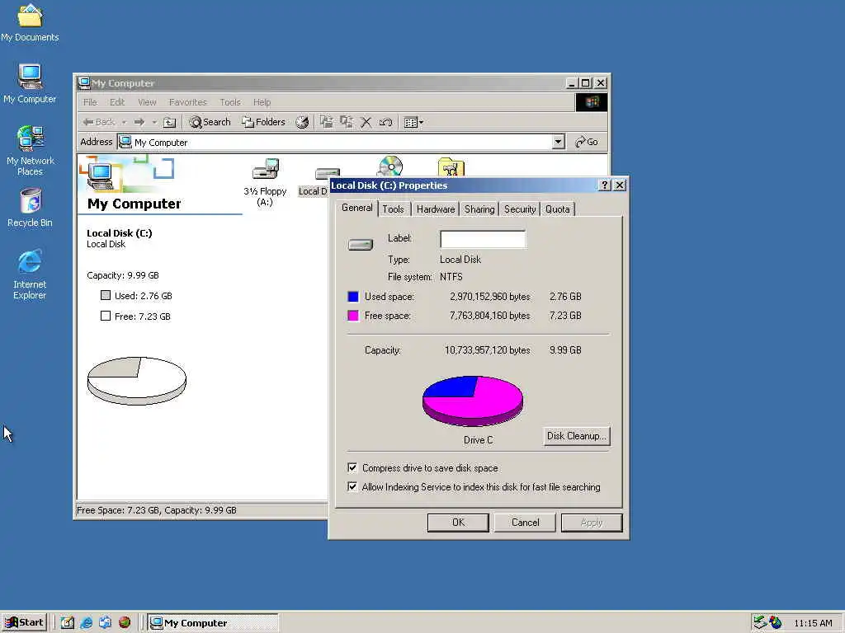Click the Windows Update tray icon
The width and height of the screenshot is (845, 633).
[x=776, y=622]
